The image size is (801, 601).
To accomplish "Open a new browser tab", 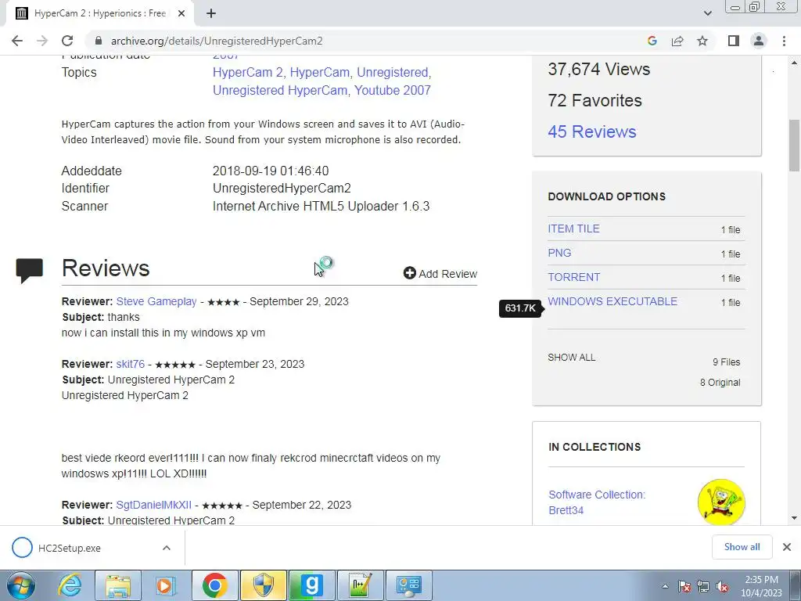I will click(211, 13).
